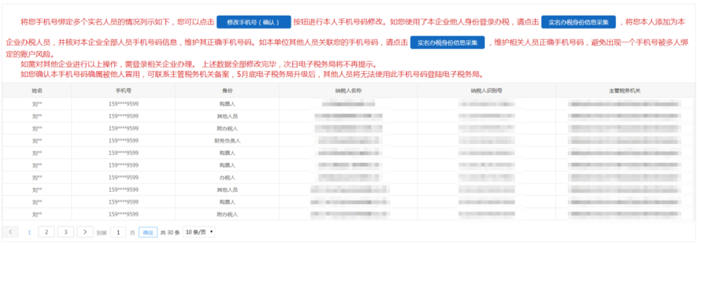Click the first 实名办税身份信息采集 button at top right

tap(578, 22)
